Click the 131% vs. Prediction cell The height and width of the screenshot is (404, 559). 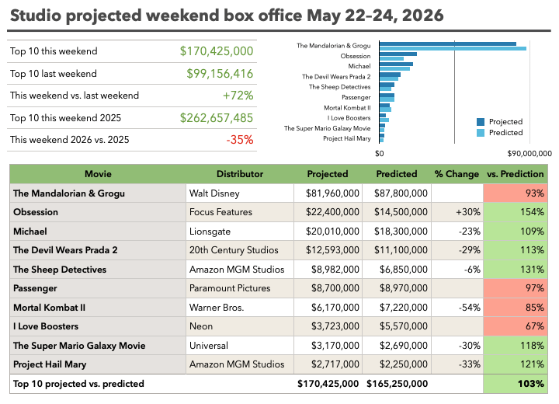[x=516, y=270]
